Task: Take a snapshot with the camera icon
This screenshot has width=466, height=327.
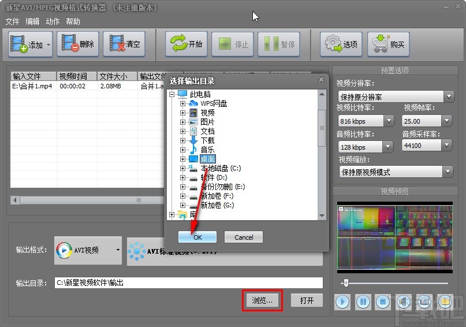Action: 424,302
